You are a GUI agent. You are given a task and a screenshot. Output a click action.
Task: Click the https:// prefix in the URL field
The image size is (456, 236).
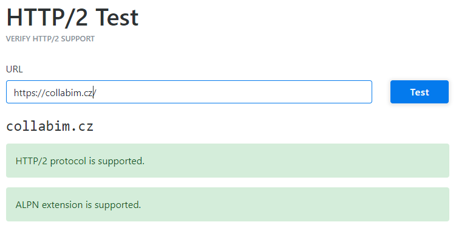(x=30, y=92)
